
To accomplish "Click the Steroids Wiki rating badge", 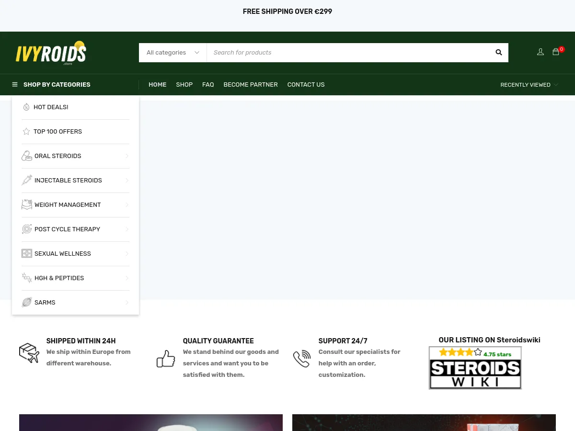I will pyautogui.click(x=475, y=368).
